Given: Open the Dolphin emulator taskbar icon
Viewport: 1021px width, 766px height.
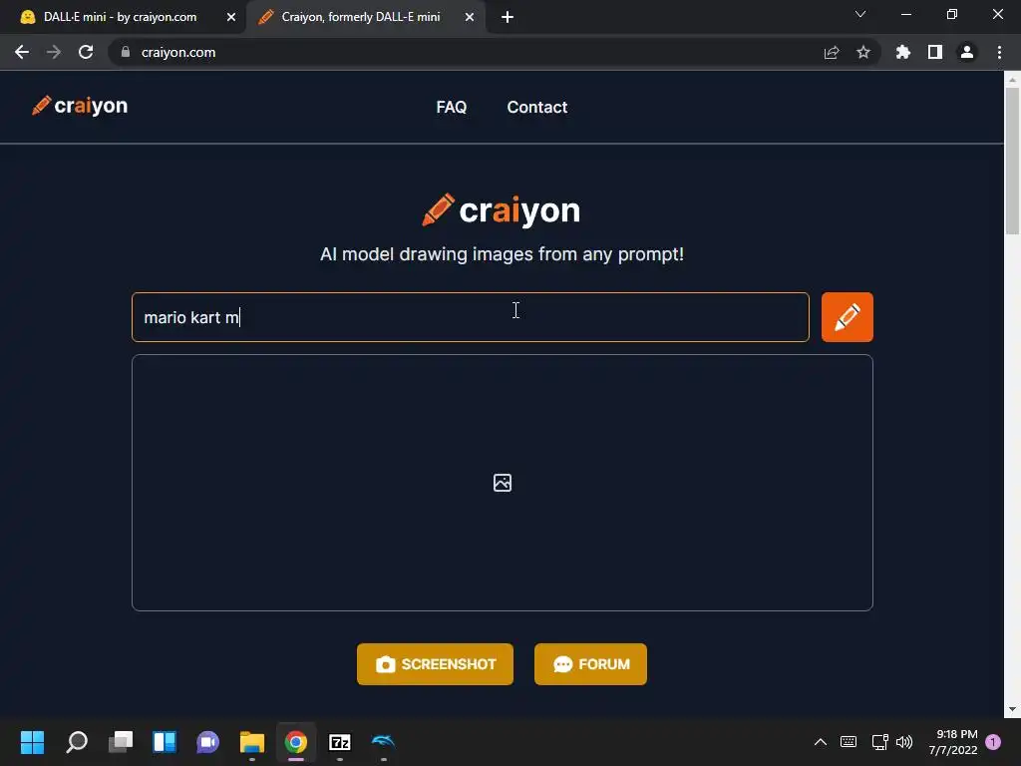Looking at the screenshot, I should (384, 742).
